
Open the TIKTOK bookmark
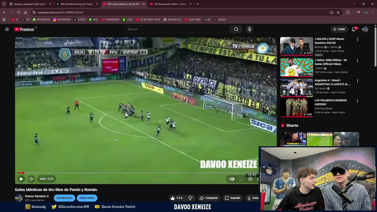(80, 19)
